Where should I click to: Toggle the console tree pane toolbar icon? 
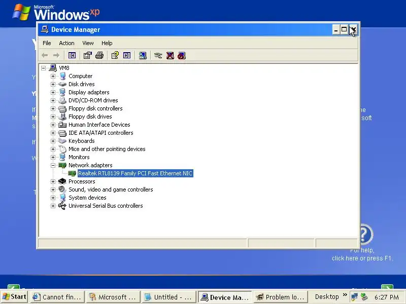(72, 55)
